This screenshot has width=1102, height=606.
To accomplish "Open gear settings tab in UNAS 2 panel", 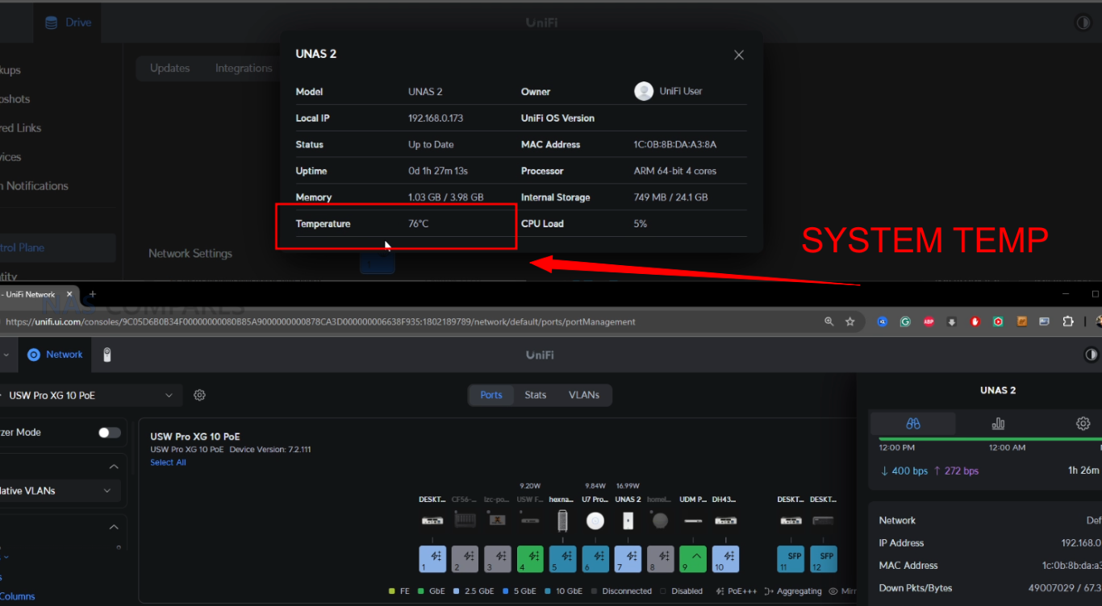I will click(1083, 423).
